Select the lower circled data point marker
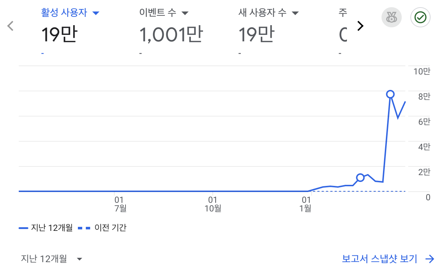 [360, 177]
